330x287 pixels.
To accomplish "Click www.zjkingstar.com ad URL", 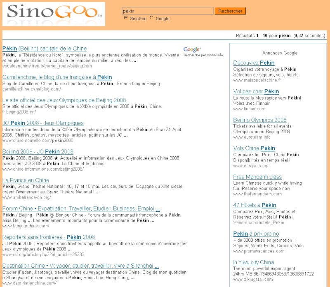I will [x=253, y=280].
